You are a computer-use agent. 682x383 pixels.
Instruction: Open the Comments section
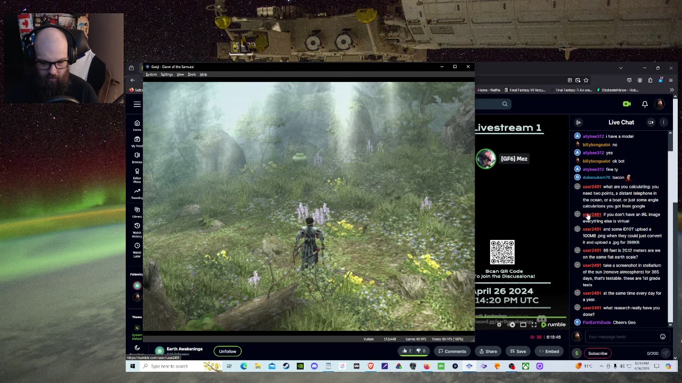tap(452, 351)
